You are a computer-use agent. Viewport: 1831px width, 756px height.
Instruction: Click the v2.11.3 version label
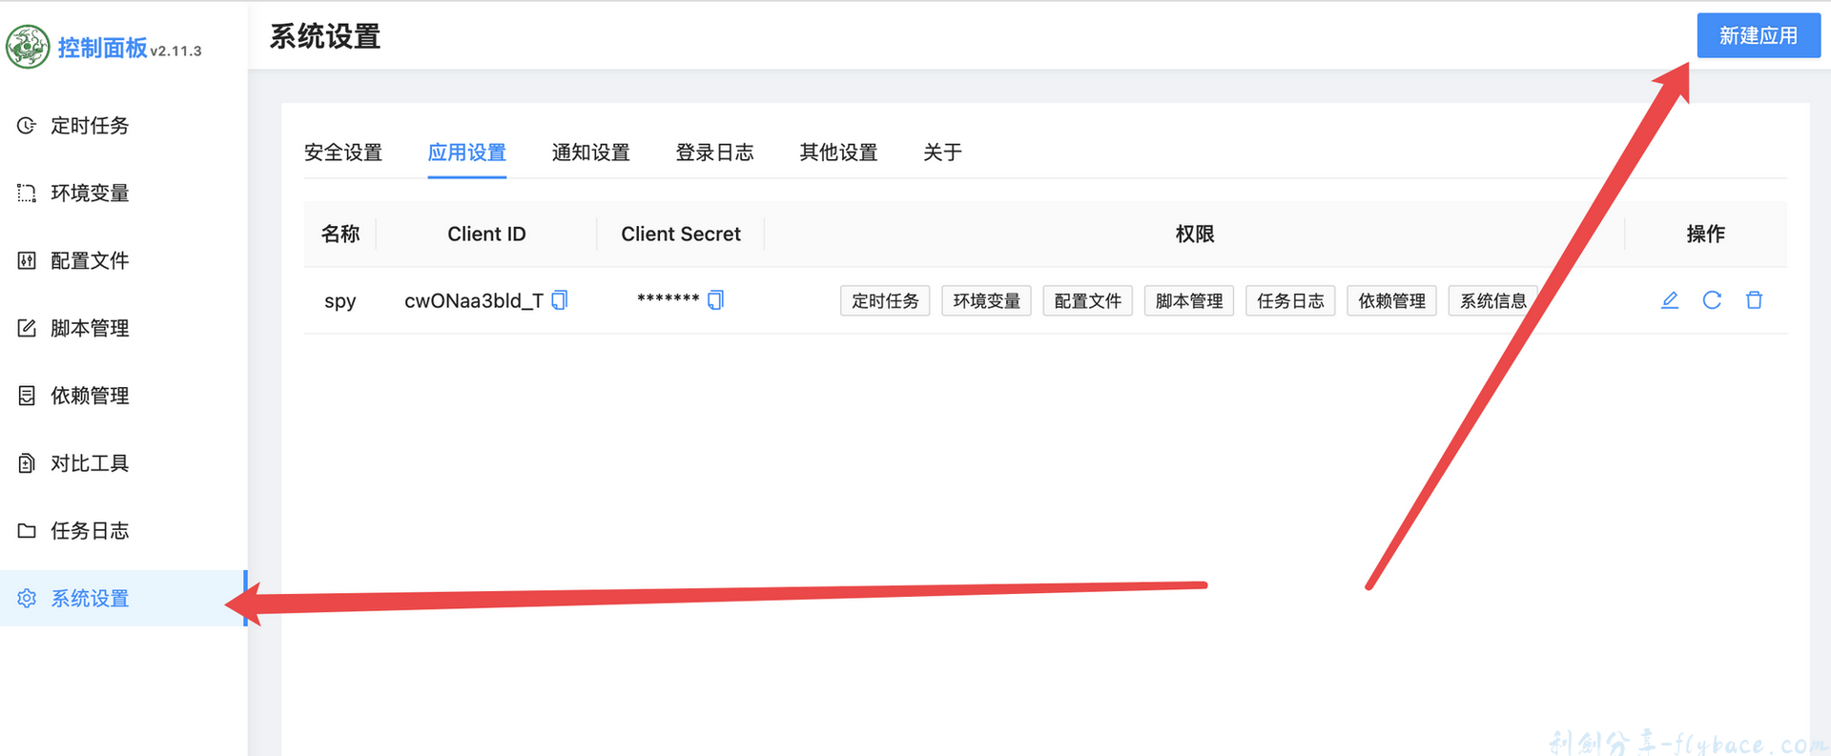point(175,51)
